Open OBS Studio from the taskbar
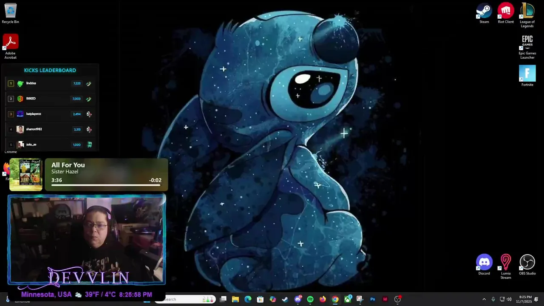 tap(398, 299)
